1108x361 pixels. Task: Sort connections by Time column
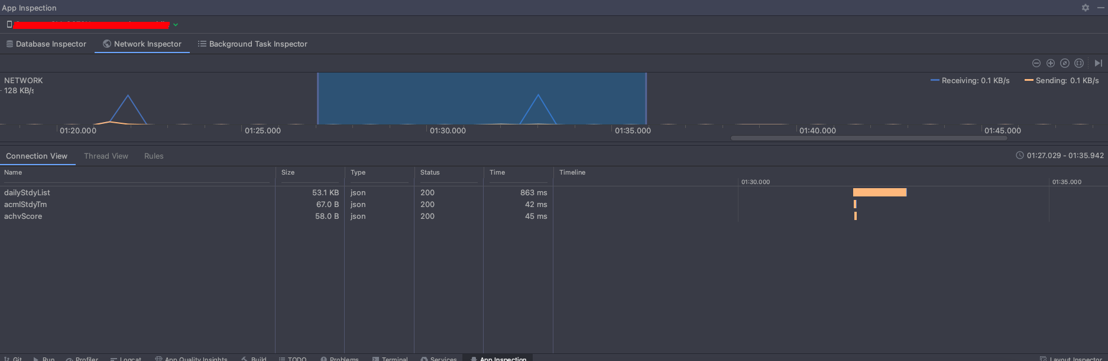tap(518, 172)
